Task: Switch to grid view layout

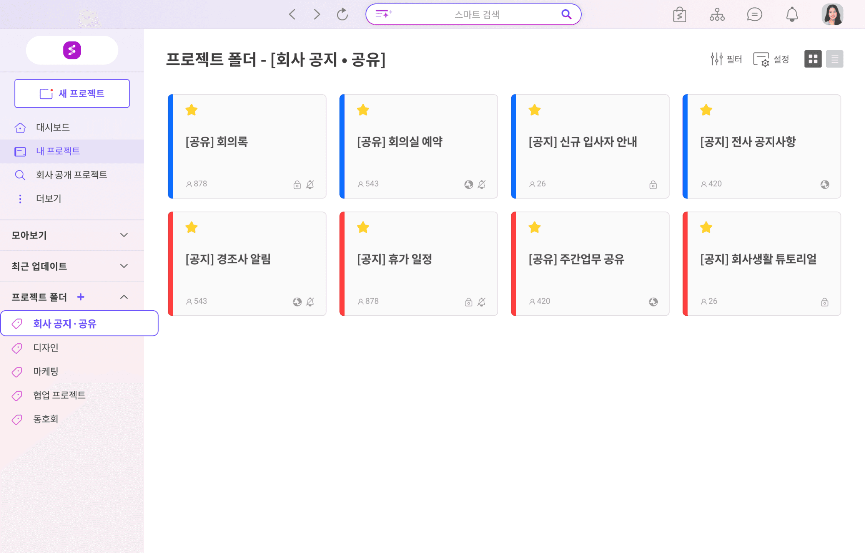Action: pyautogui.click(x=813, y=59)
